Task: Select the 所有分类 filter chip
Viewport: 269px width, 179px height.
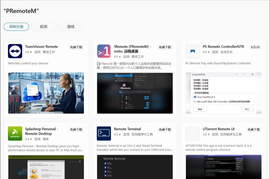Action: coord(16,26)
